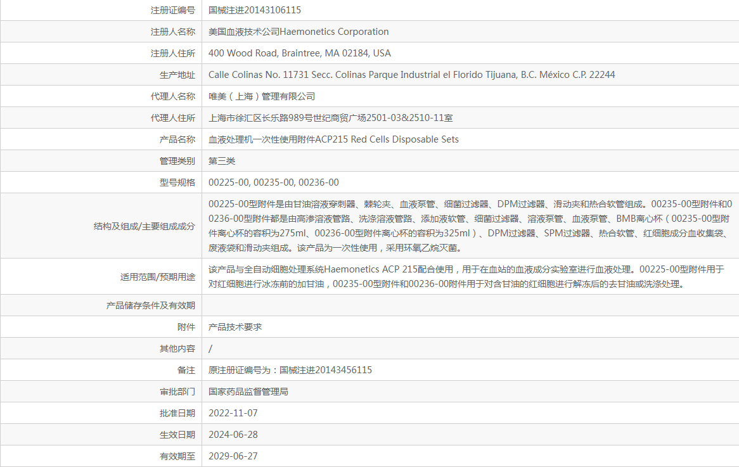This screenshot has height=467, width=739.
Task: Click the 产品名称 label
Action: point(177,139)
